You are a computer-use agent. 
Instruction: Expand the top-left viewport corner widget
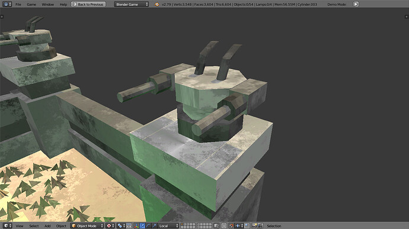[x=2, y=17]
